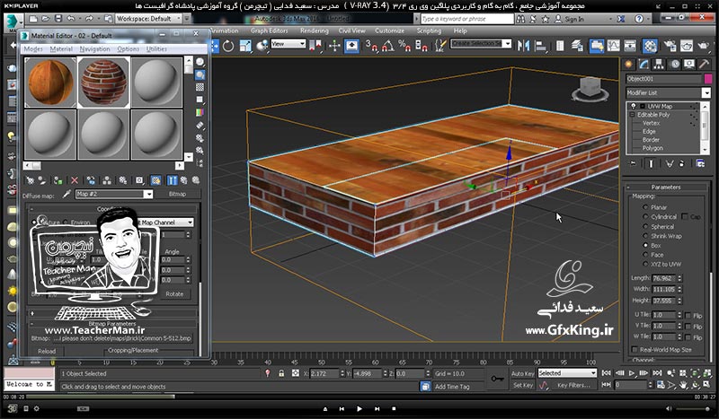719x419 pixels.
Task: Click the Reload bitmap button
Action: [x=47, y=351]
